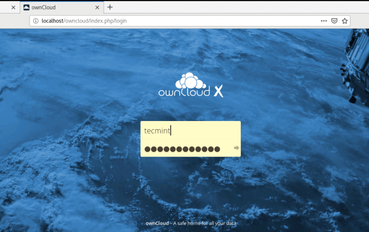The width and height of the screenshot is (369, 232).
Task: Save page to Pocket icon
Action: pyautogui.click(x=334, y=21)
